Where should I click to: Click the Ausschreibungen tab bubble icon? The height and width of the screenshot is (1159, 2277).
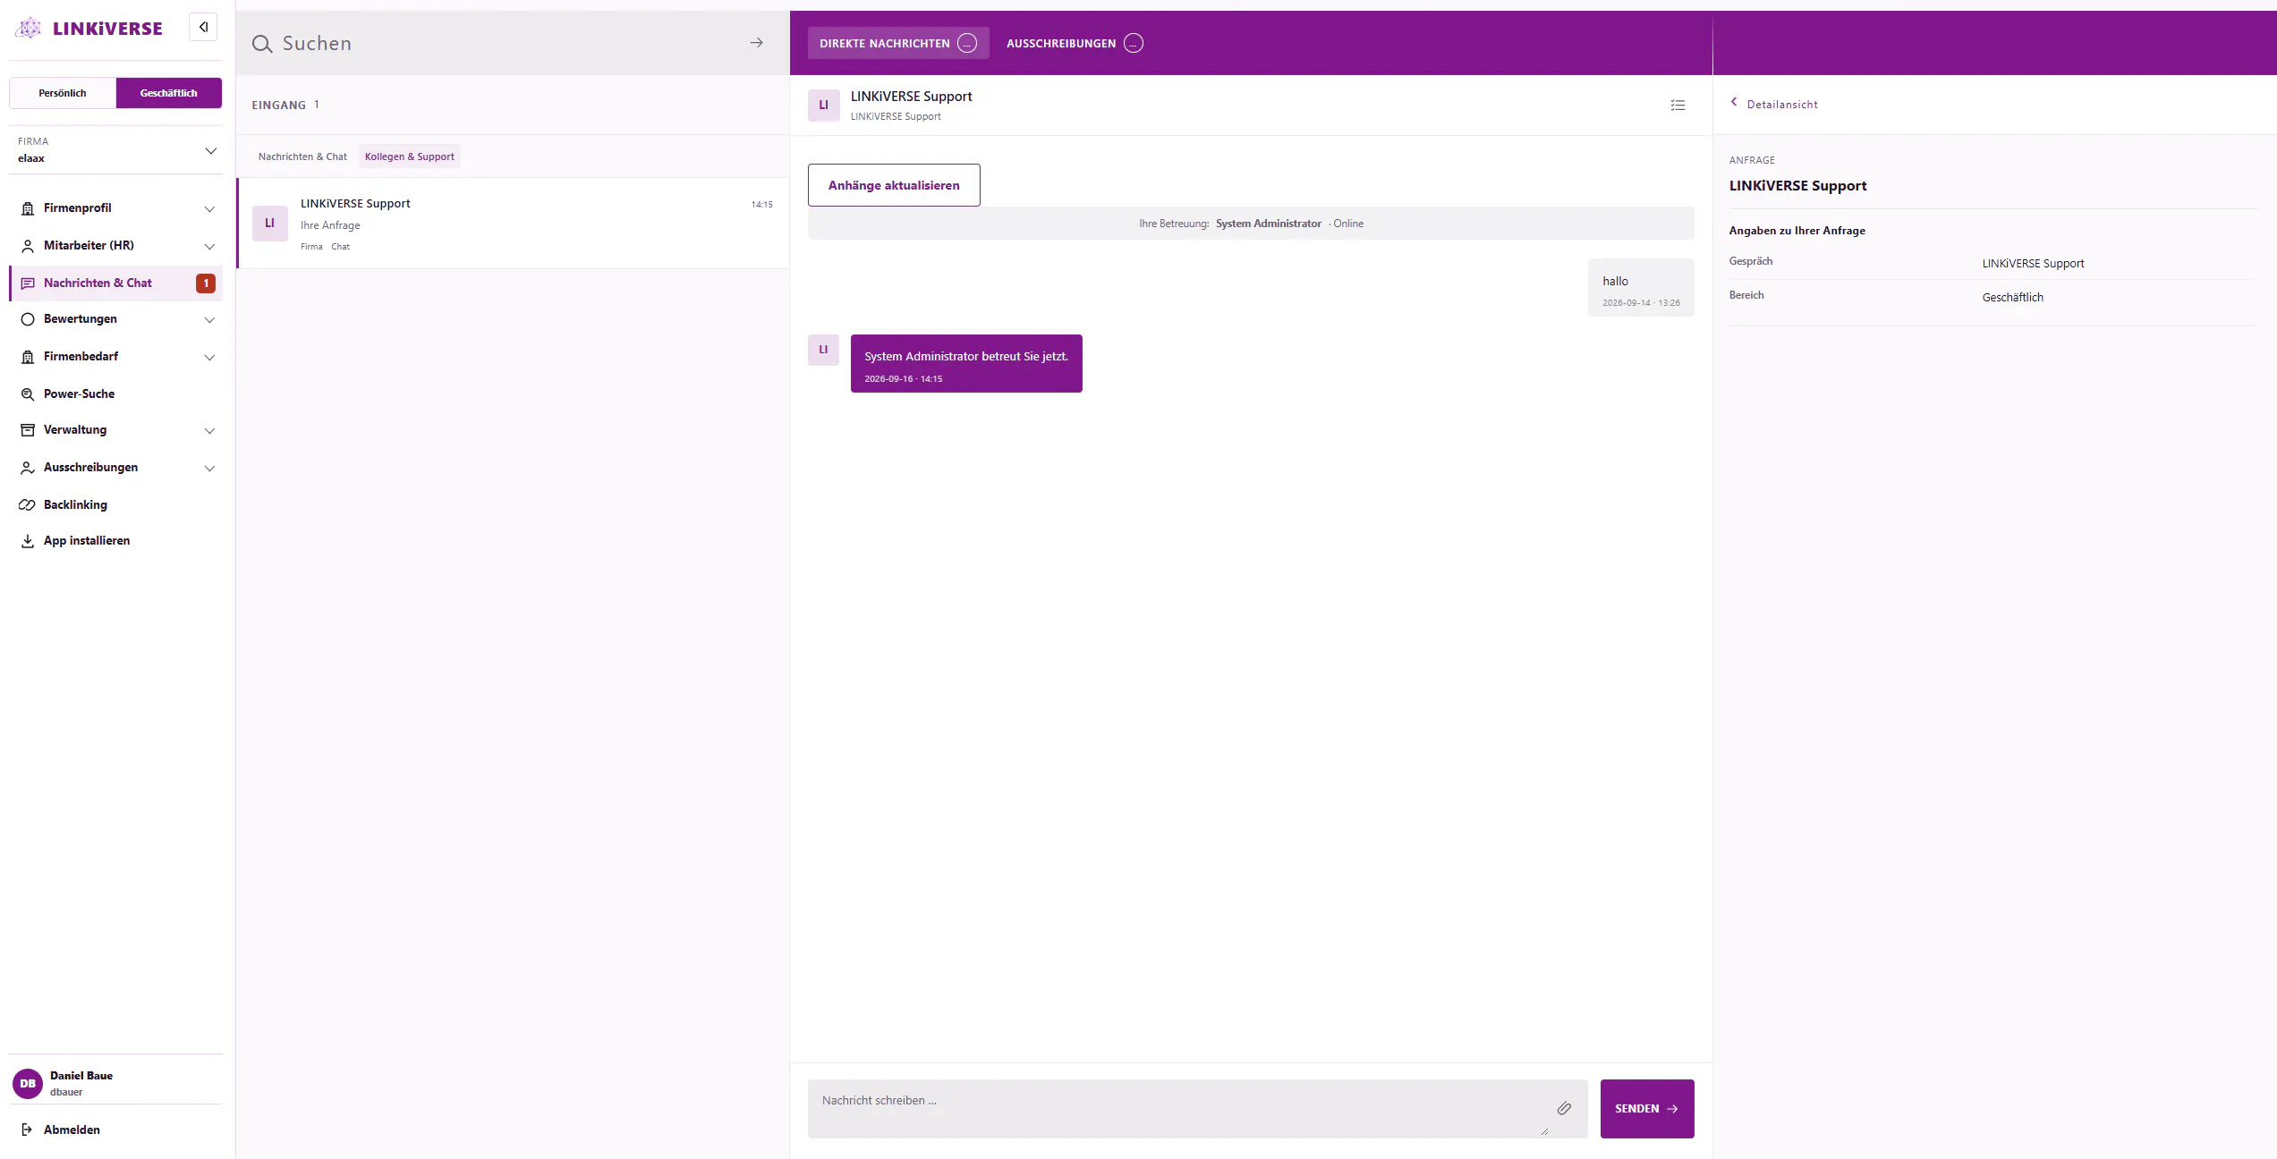(x=1134, y=43)
